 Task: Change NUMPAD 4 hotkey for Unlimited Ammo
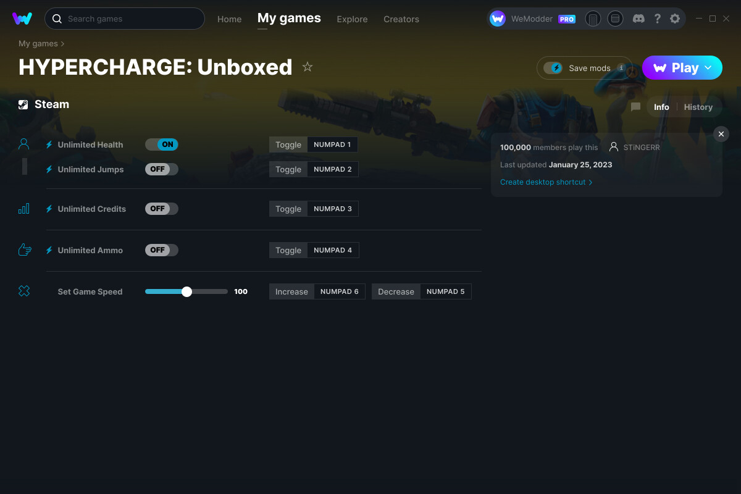(x=333, y=250)
